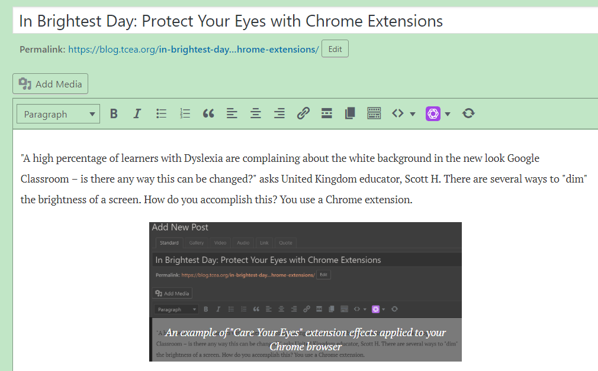This screenshot has height=371, width=598.
Task: Place cursor in the Dyslexia paragraph
Action: pyautogui.click(x=304, y=179)
